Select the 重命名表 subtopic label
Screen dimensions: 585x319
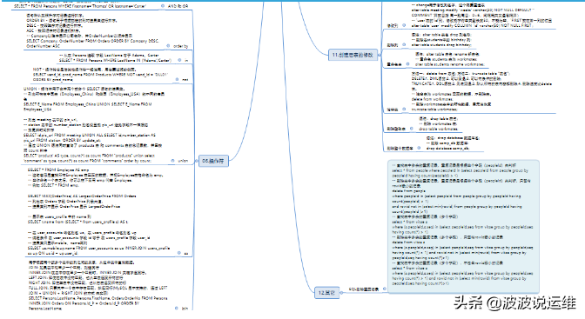(394, 64)
